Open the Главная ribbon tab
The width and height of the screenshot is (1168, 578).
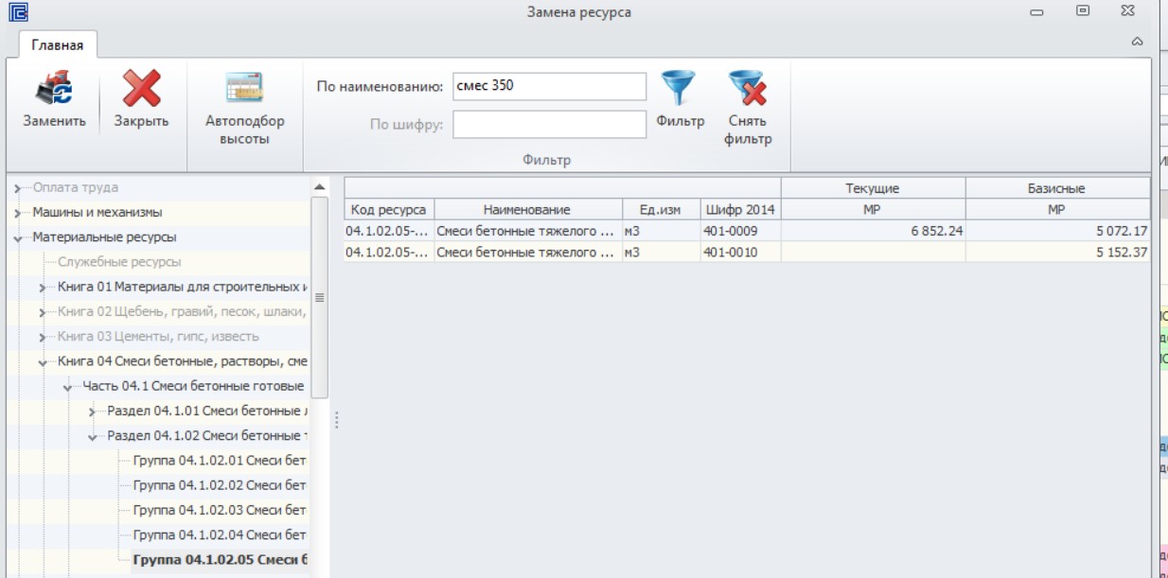(x=58, y=44)
